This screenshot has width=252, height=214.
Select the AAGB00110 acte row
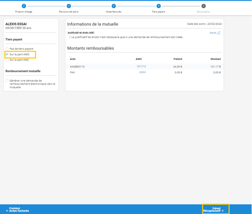pyautogui.click(x=77, y=67)
